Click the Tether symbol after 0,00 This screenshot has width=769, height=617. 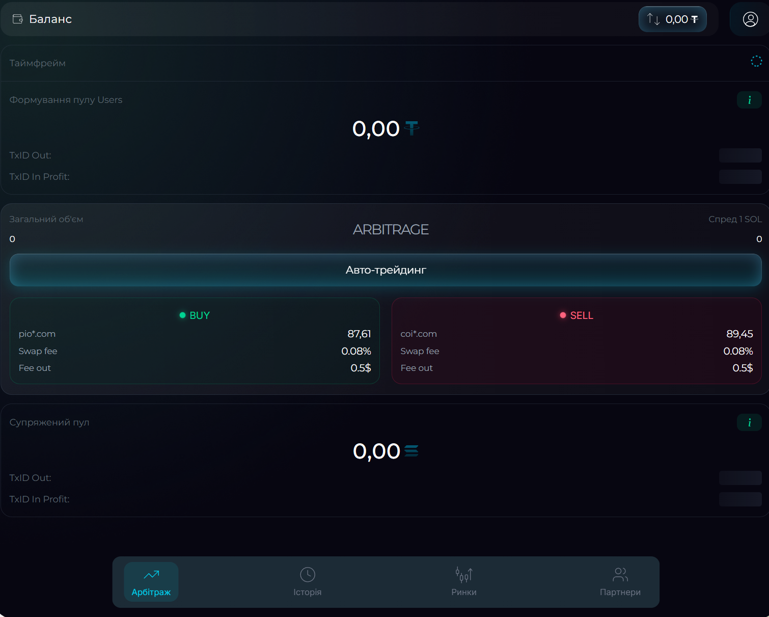coord(411,128)
